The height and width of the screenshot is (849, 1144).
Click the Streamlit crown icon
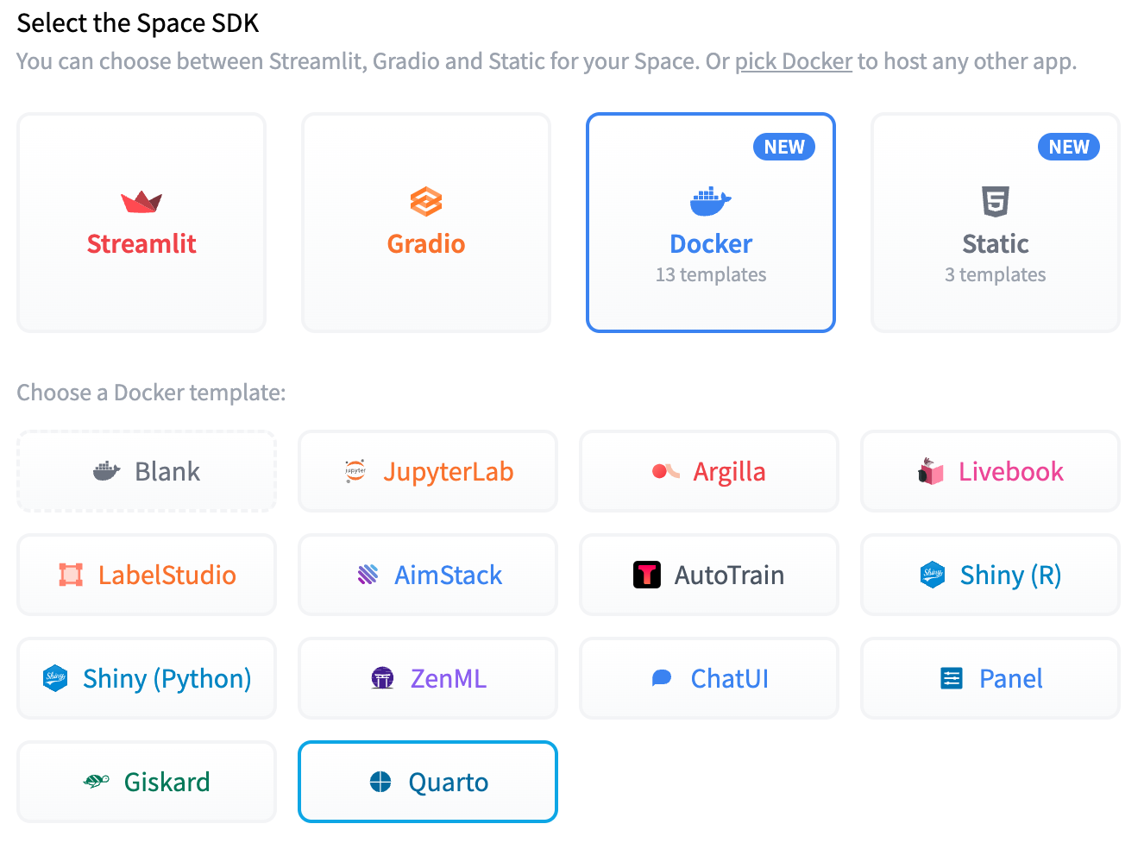(141, 201)
